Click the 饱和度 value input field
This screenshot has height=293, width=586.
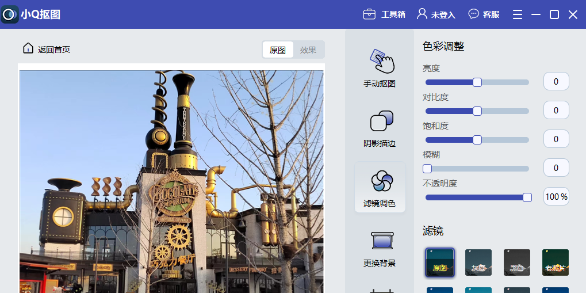556,139
